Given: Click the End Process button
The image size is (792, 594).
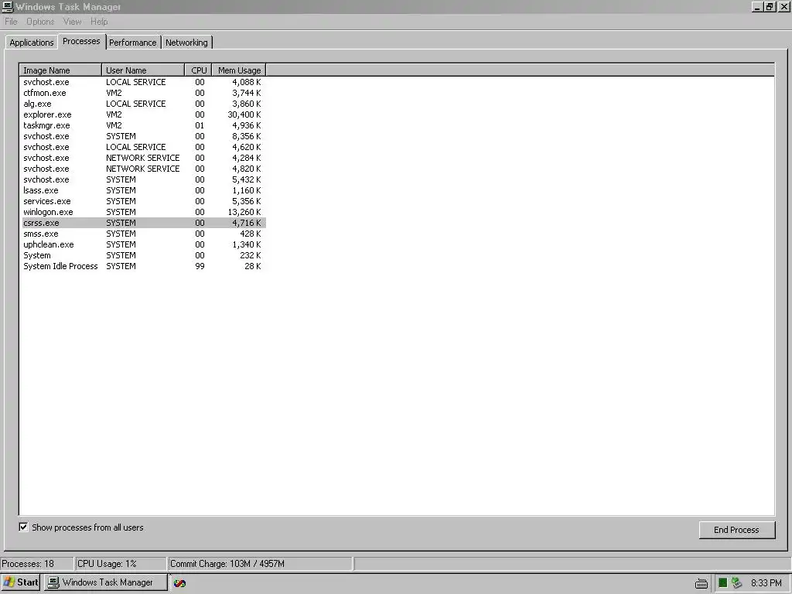Looking at the screenshot, I should 736,530.
